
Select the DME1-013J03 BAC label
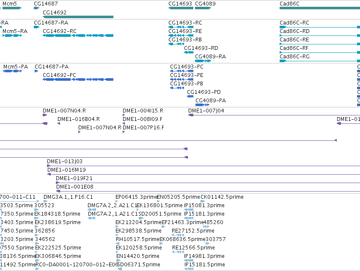65,162
